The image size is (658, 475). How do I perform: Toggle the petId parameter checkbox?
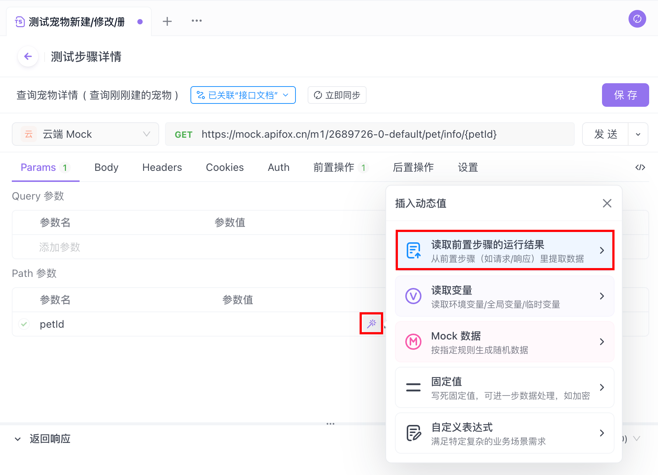pyautogui.click(x=24, y=324)
